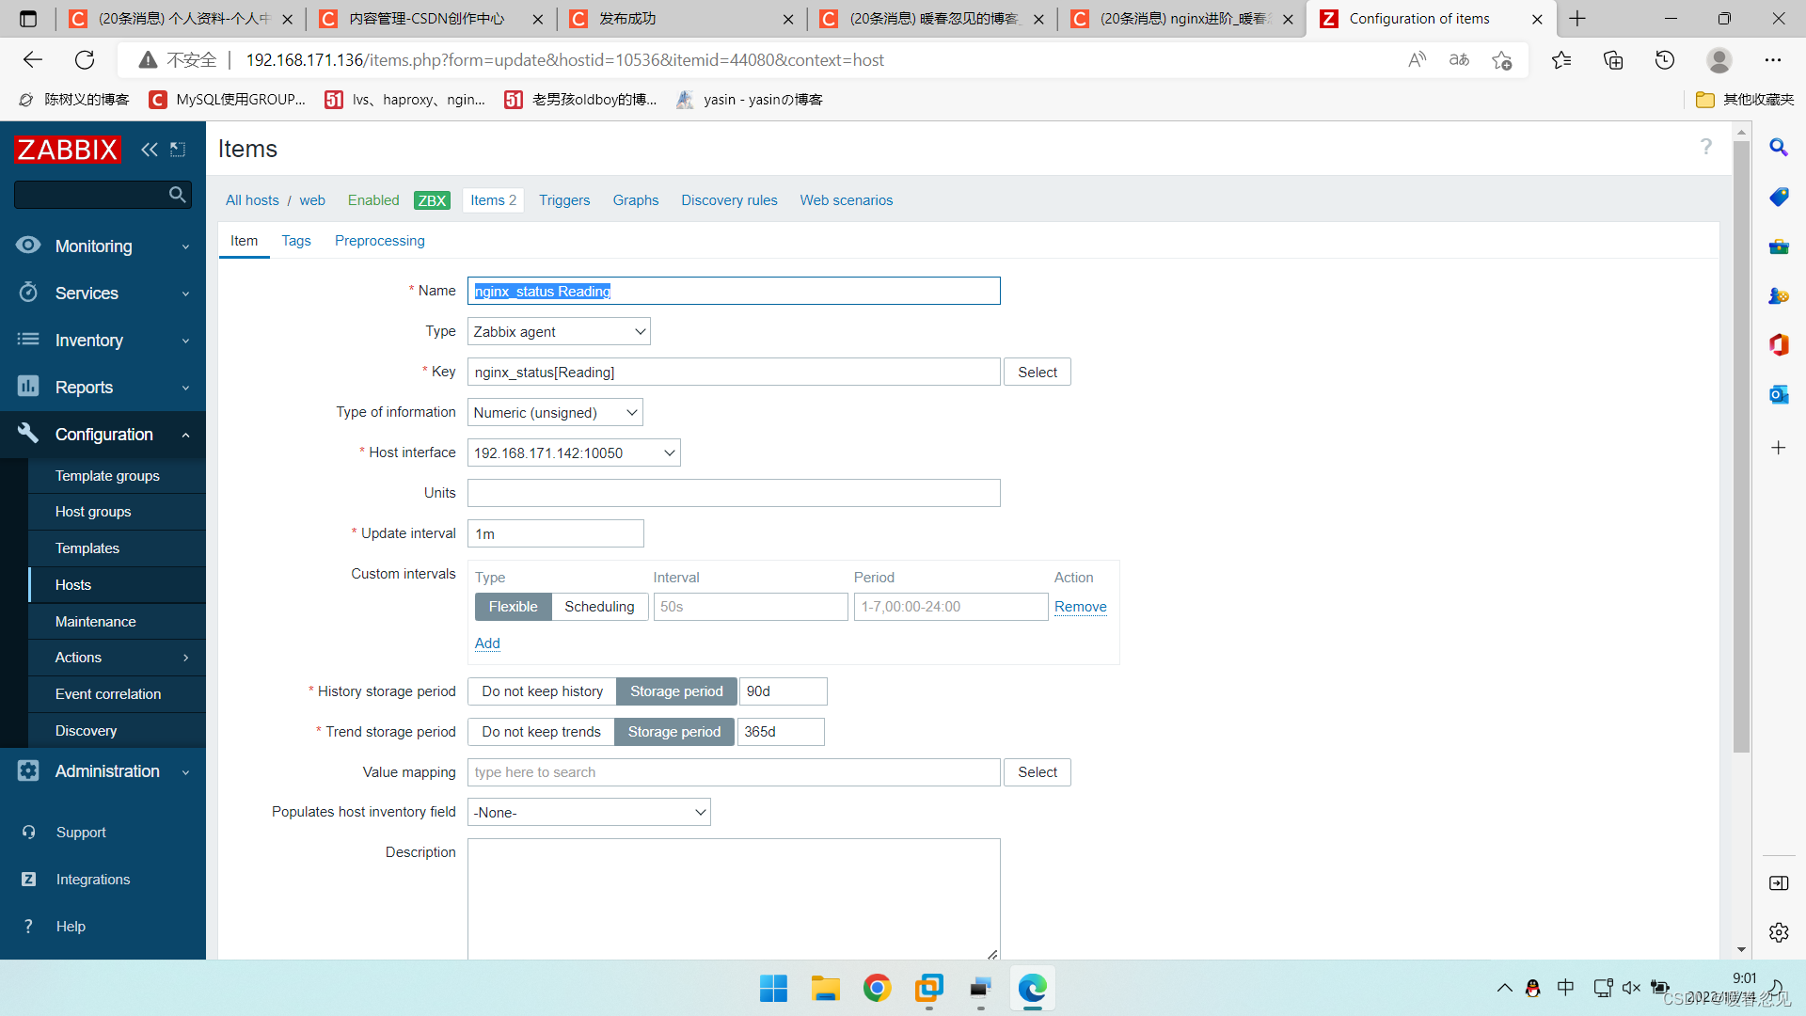Toggle the Flexible interval type button
The height and width of the screenshot is (1016, 1806).
[513, 607]
